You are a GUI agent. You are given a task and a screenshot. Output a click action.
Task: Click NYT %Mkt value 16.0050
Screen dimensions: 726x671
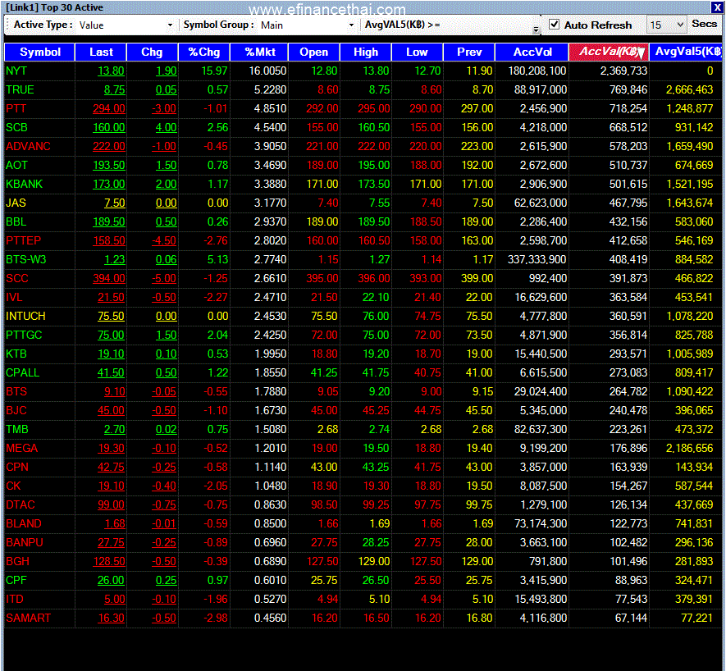(x=267, y=71)
